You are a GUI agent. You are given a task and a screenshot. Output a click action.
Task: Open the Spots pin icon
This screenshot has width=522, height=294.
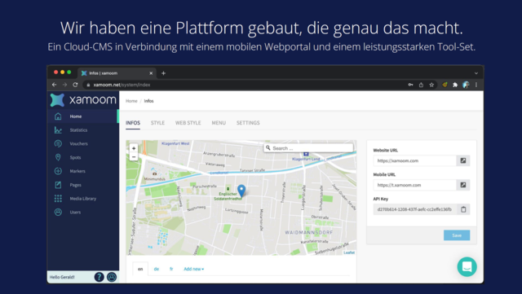pyautogui.click(x=58, y=157)
